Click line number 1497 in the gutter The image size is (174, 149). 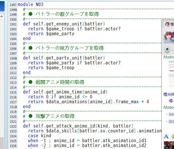tap(13, 5)
